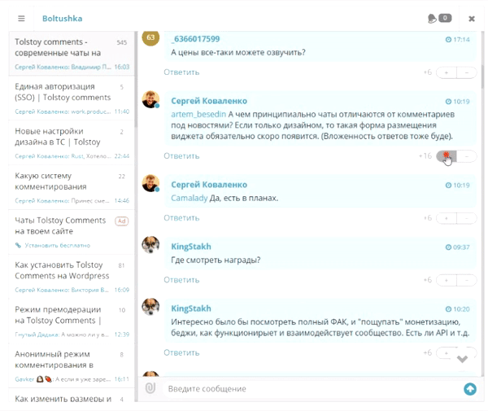
Task: Click 'Установить бесплатно' link
Action: click(57, 245)
